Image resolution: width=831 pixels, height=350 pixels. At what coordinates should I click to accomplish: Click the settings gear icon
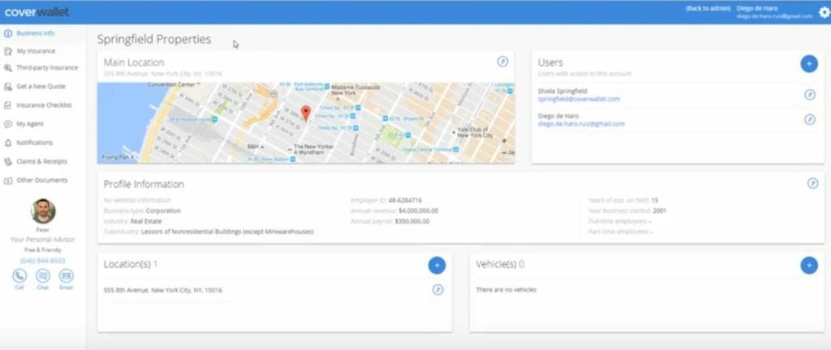[823, 11]
